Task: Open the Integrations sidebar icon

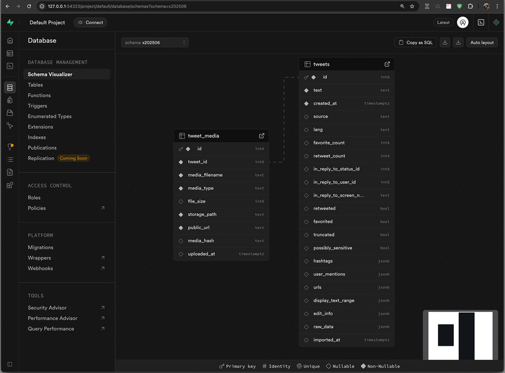Action: [10, 185]
